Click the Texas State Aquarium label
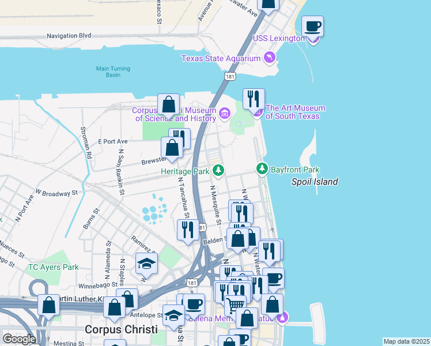This screenshot has width=431, height=346. pyautogui.click(x=221, y=59)
